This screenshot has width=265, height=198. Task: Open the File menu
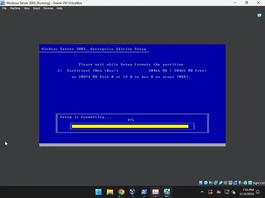coord(4,8)
